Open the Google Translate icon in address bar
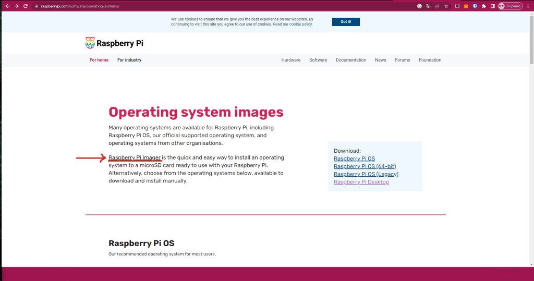This screenshot has height=281, width=534. click(428, 6)
